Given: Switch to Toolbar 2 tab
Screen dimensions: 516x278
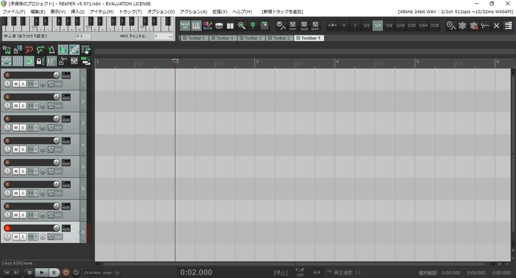Looking at the screenshot, I should pos(279,38).
